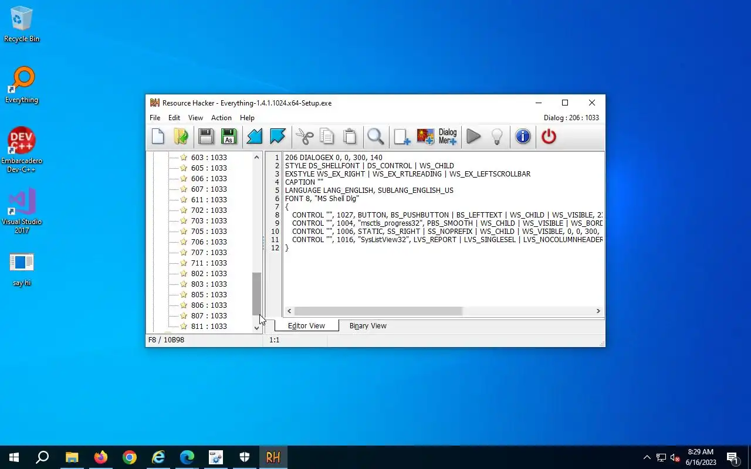Click the LANGUAGE LANG_ENGLISH line in editor
The image size is (751, 469).
point(369,191)
